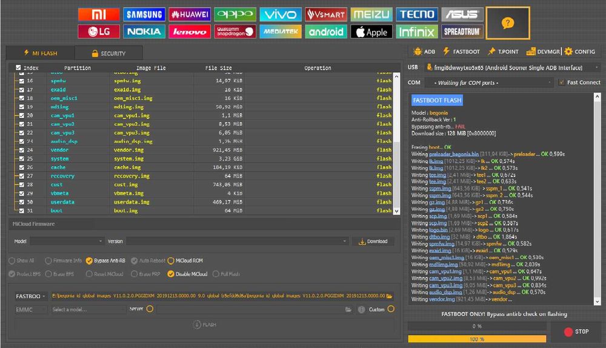
Task: Open the T.POINT tool
Action: (x=503, y=52)
